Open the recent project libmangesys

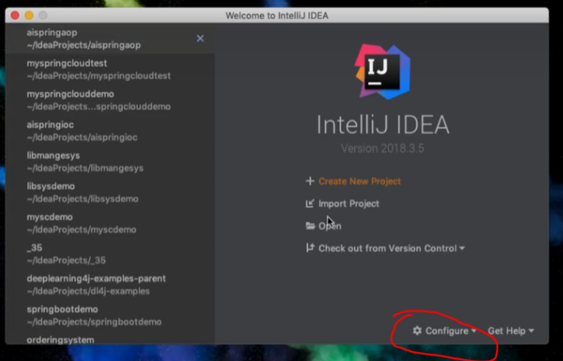(110, 162)
